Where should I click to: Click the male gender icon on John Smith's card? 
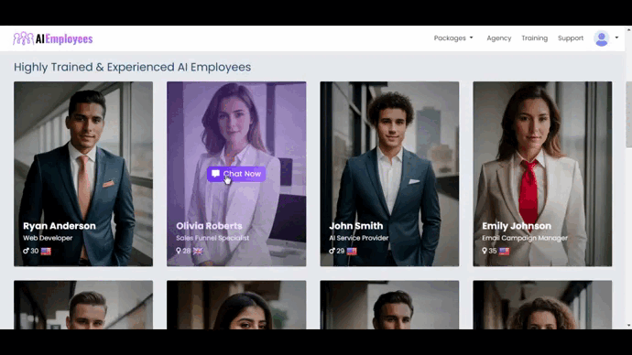[x=332, y=251]
